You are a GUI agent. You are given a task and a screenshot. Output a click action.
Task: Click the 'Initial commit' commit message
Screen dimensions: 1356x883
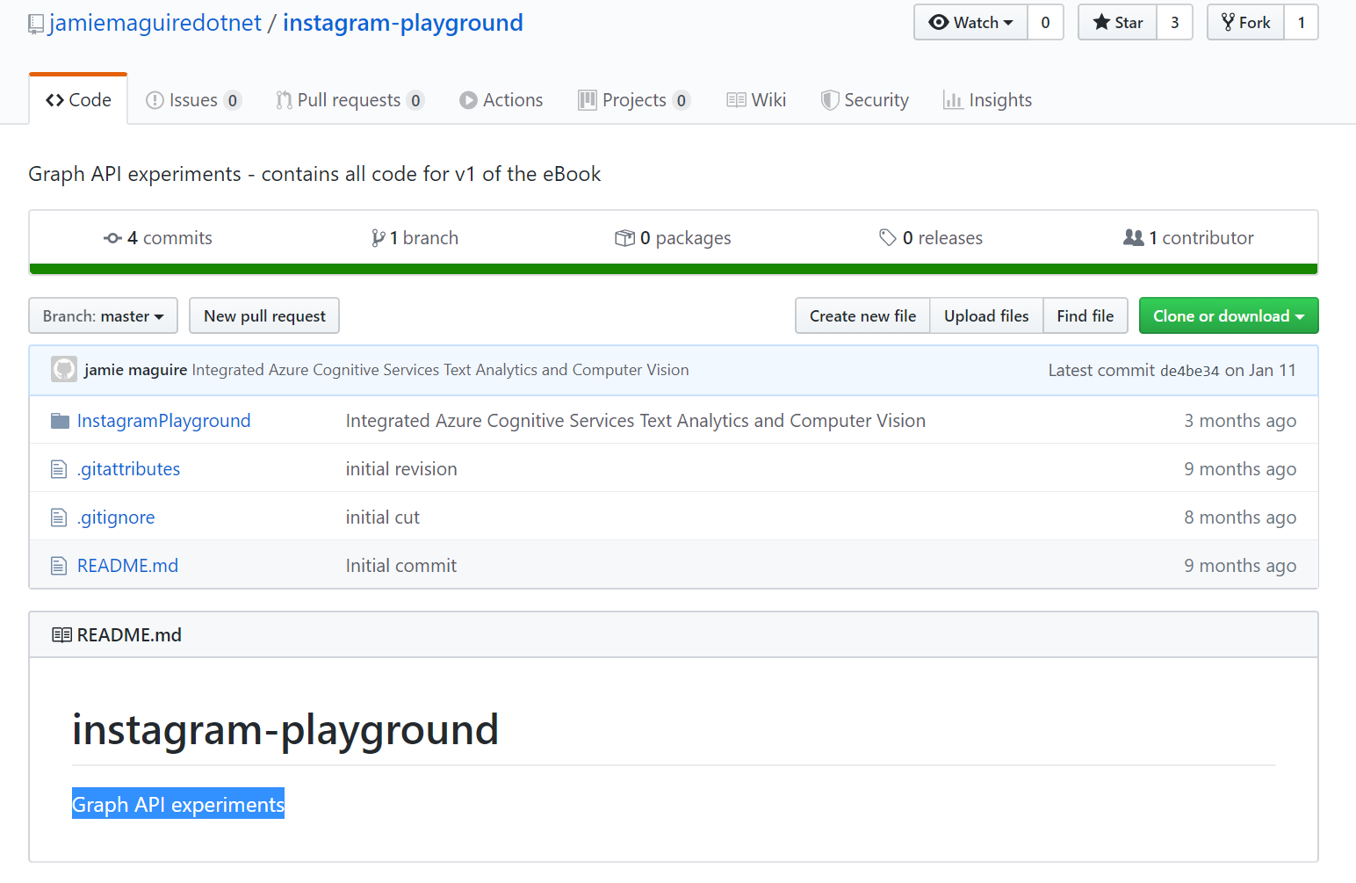coord(401,566)
